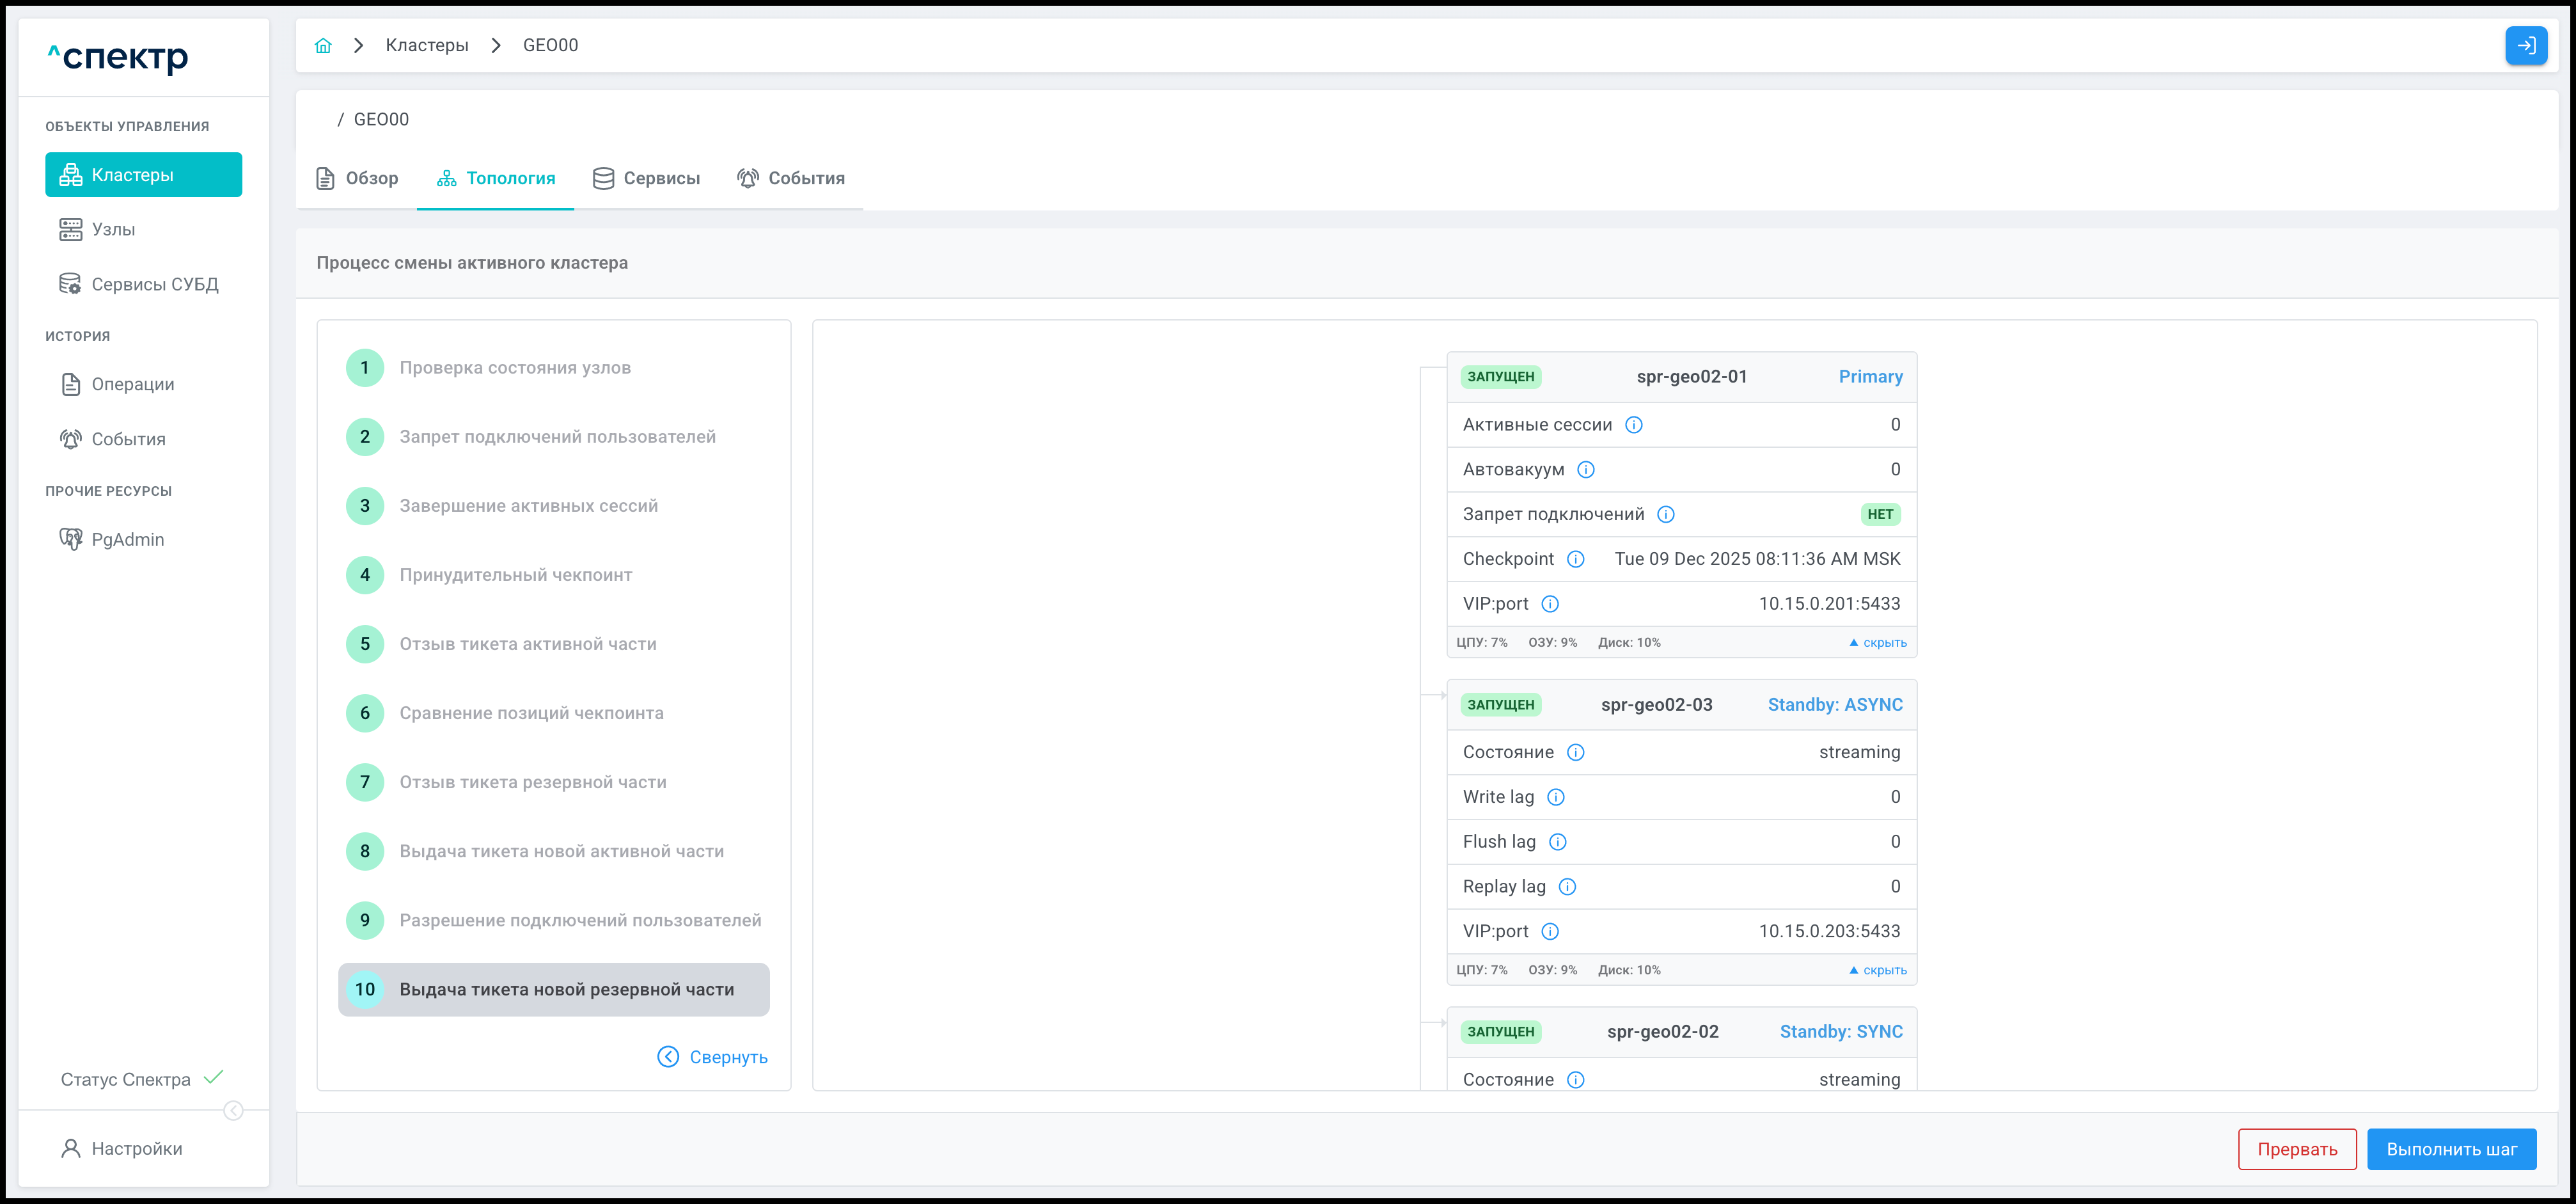Click info icon next to Активные сессии

click(1633, 425)
